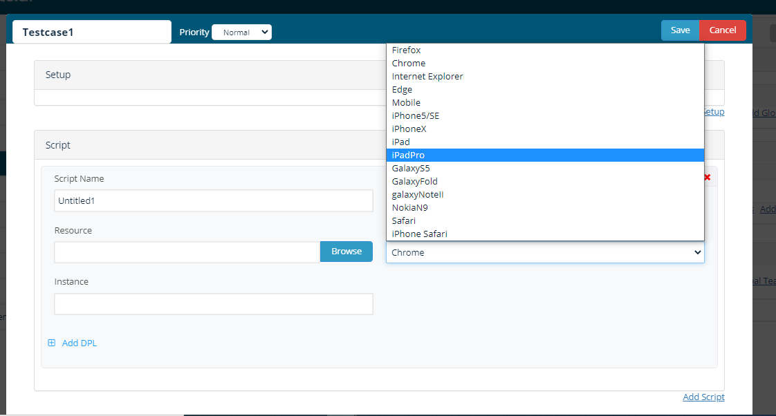The height and width of the screenshot is (416, 776).
Task: Choose iPhone5/SE from the list
Action: [545, 116]
